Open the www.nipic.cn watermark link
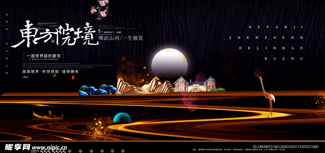This screenshot has width=325, height=153. point(50,148)
